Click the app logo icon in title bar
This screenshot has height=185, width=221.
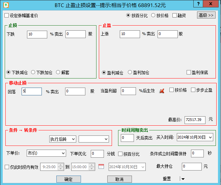(6, 5)
